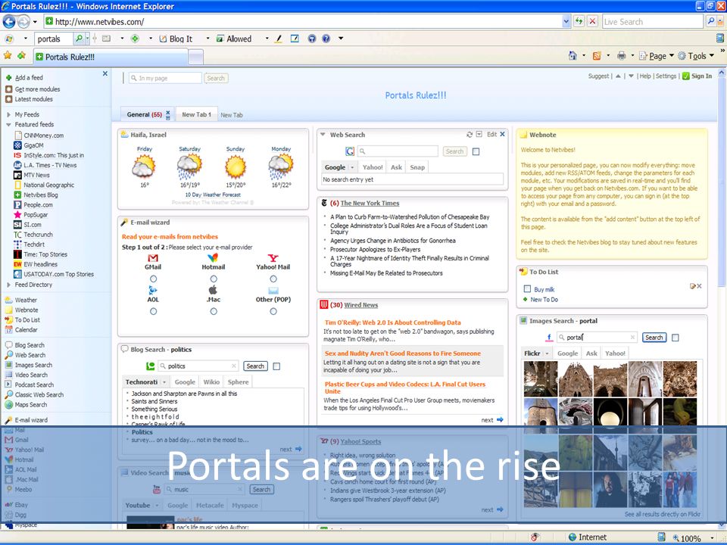Open the Techcrunch featured feed
The width and height of the screenshot is (727, 545).
coord(38,235)
